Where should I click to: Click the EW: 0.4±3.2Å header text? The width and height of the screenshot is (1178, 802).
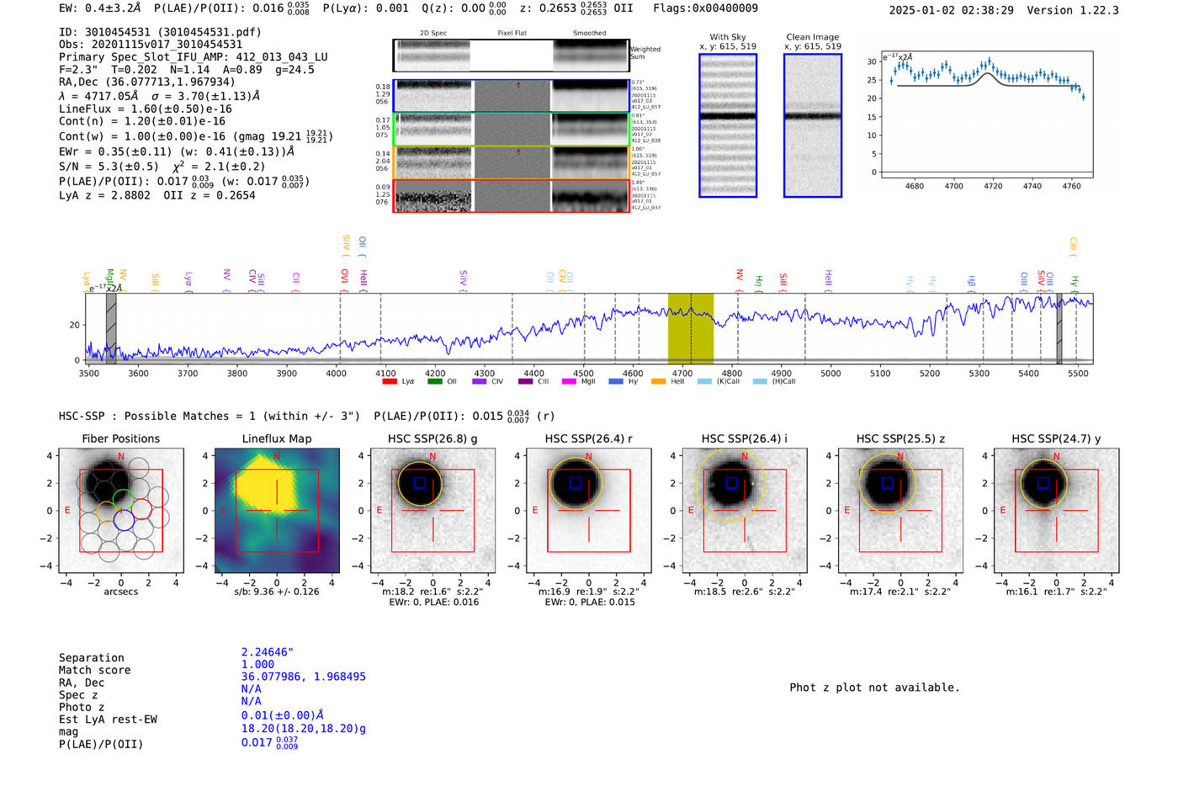[x=100, y=8]
